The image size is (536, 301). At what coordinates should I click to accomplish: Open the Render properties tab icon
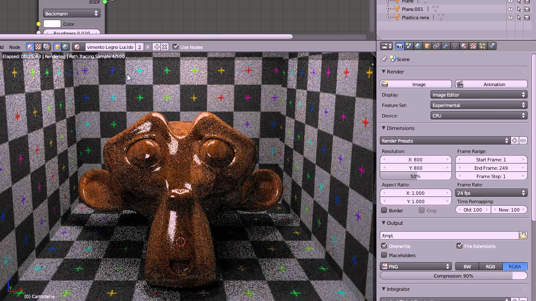pyautogui.click(x=400, y=46)
